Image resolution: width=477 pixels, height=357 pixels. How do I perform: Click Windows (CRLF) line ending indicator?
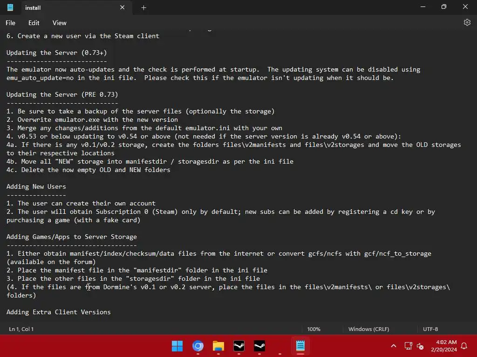368,329
